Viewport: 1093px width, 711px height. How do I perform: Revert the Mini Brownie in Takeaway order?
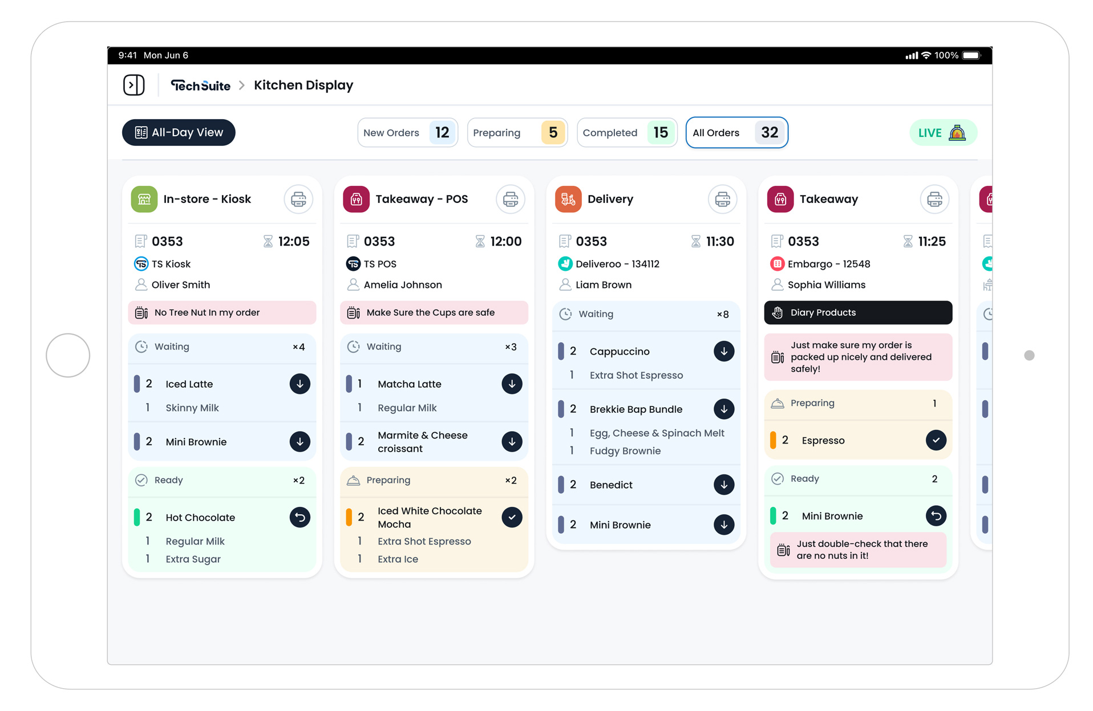(936, 515)
